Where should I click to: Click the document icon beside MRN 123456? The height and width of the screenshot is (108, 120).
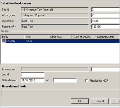[x=4, y=41]
